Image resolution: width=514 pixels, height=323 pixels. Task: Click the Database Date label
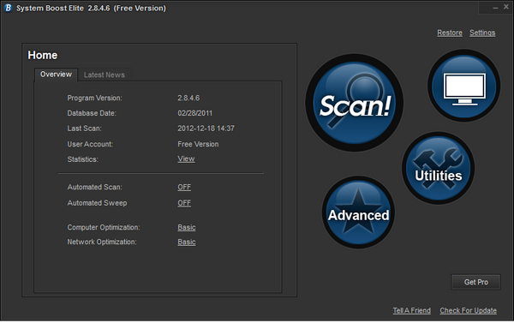click(92, 113)
